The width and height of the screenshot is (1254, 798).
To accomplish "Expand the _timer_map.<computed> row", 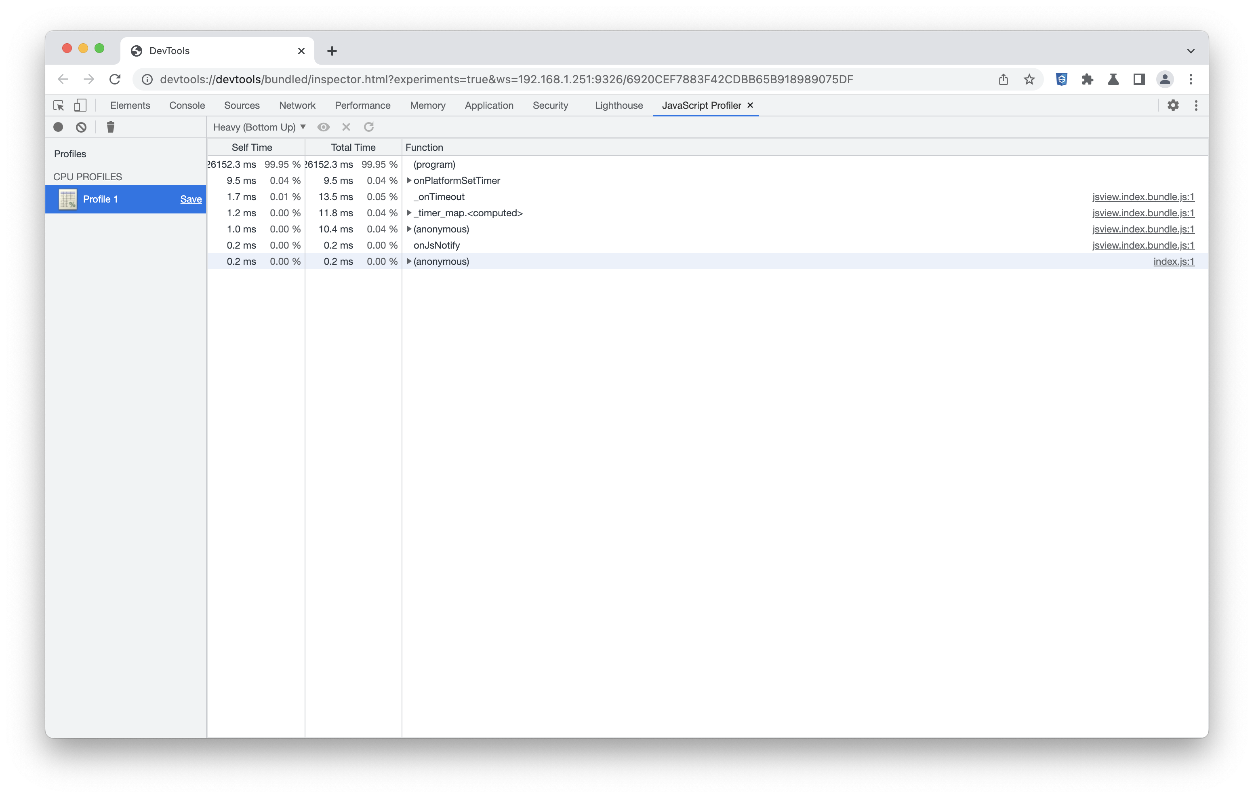I will (x=409, y=213).
